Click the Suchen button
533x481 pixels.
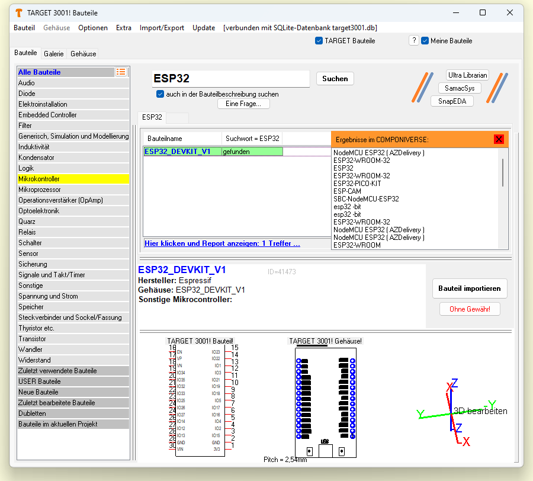335,79
